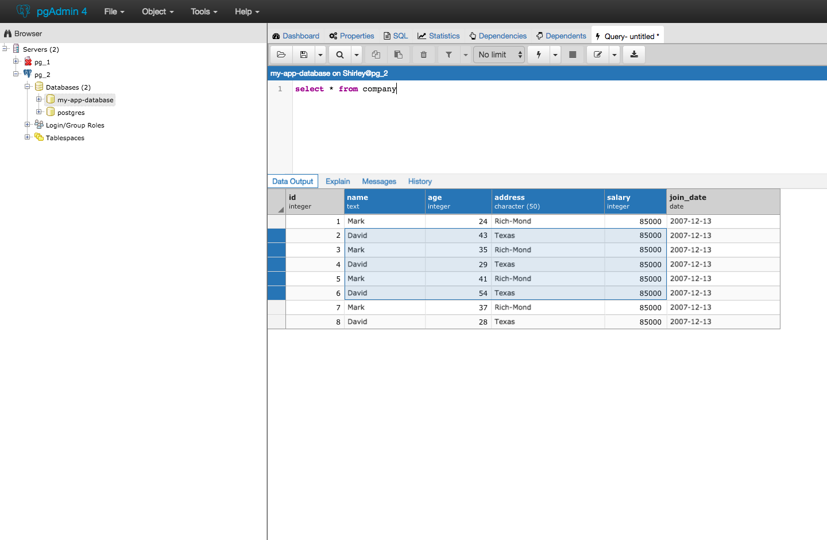The height and width of the screenshot is (540, 827).
Task: Paste rows using the paste icon
Action: pyautogui.click(x=399, y=54)
